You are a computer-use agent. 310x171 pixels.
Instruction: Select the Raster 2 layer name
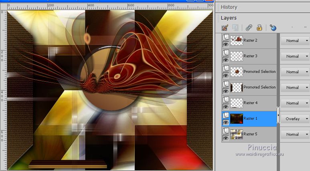(x=250, y=40)
